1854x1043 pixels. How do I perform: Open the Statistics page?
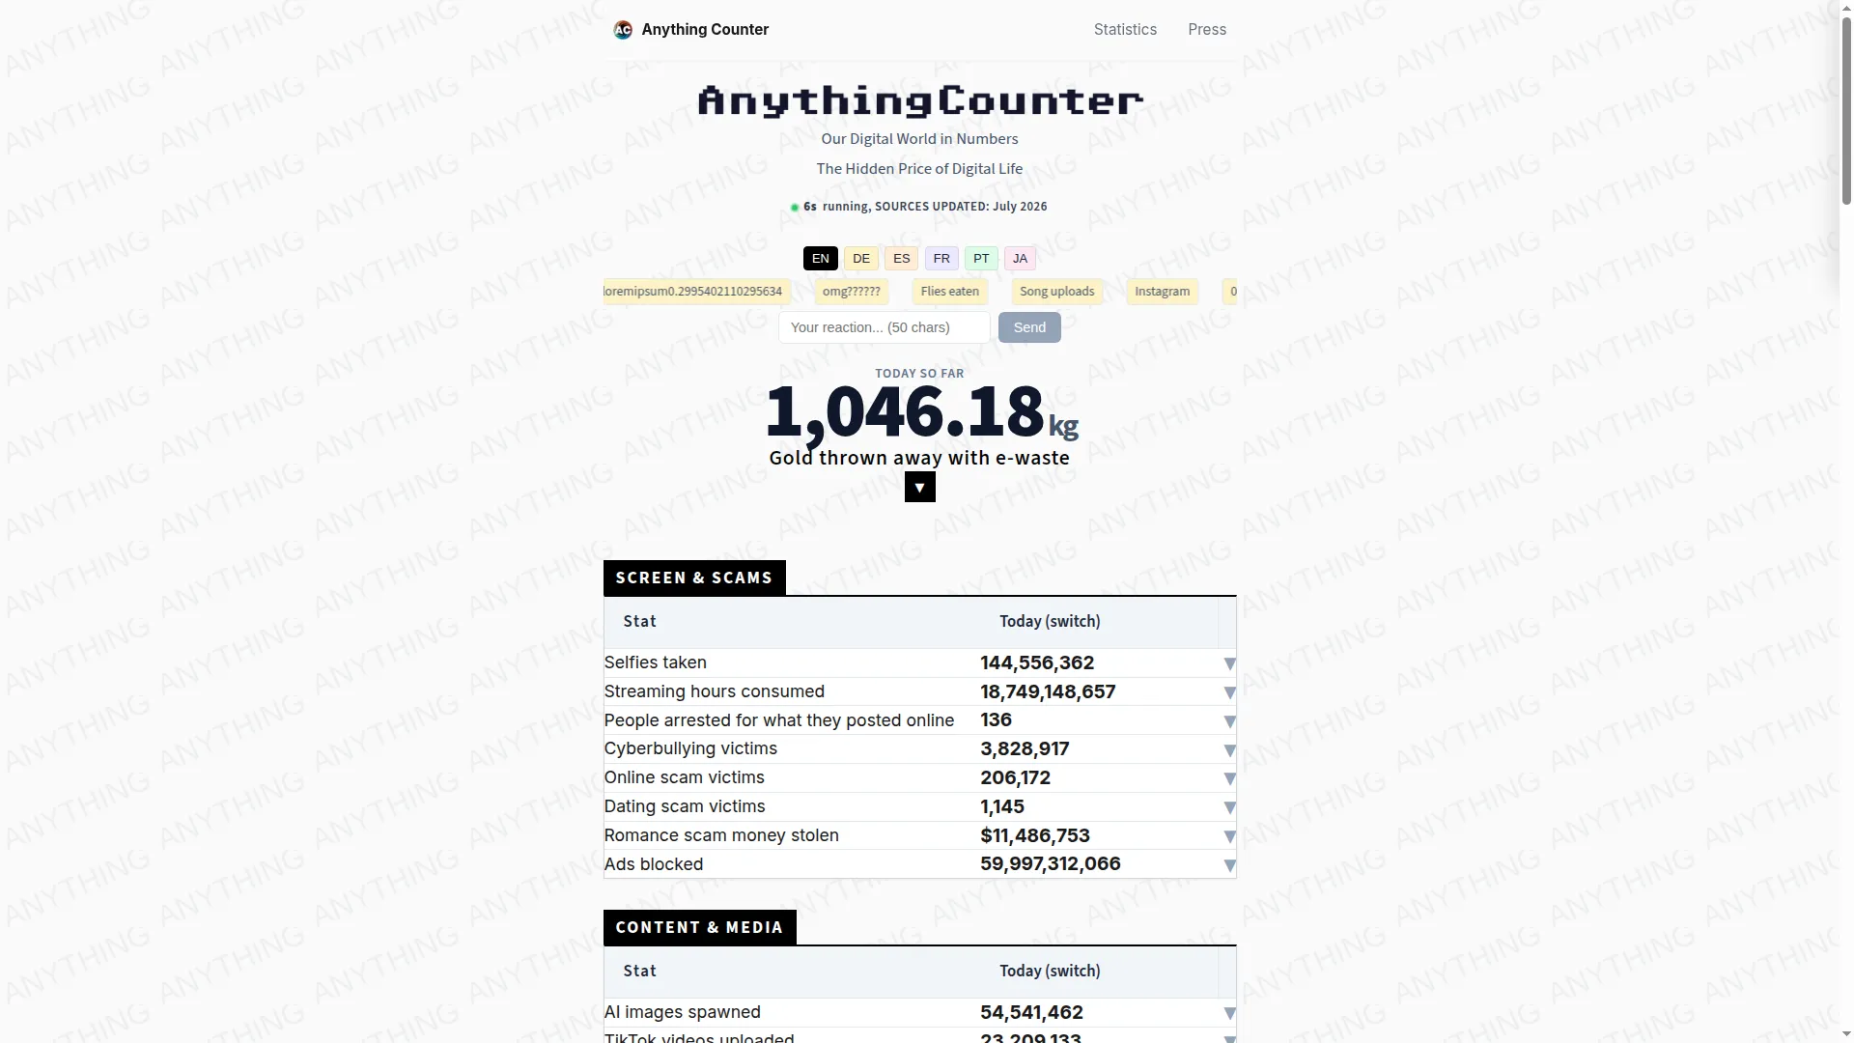[1125, 30]
